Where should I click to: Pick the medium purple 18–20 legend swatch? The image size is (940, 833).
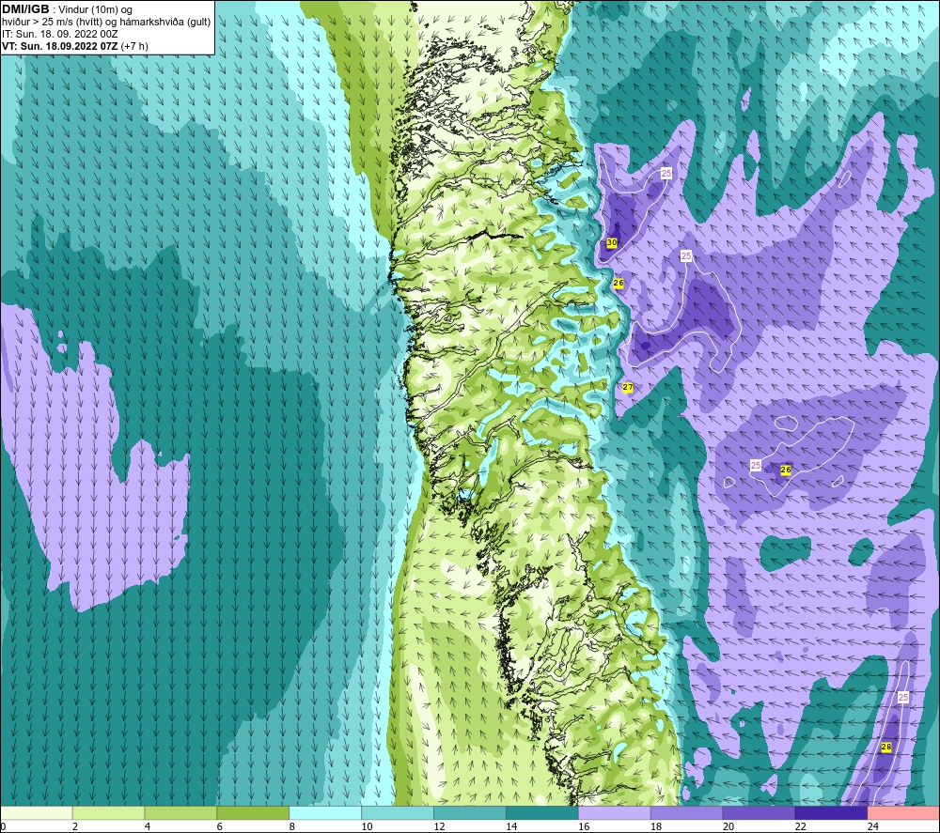click(686, 813)
